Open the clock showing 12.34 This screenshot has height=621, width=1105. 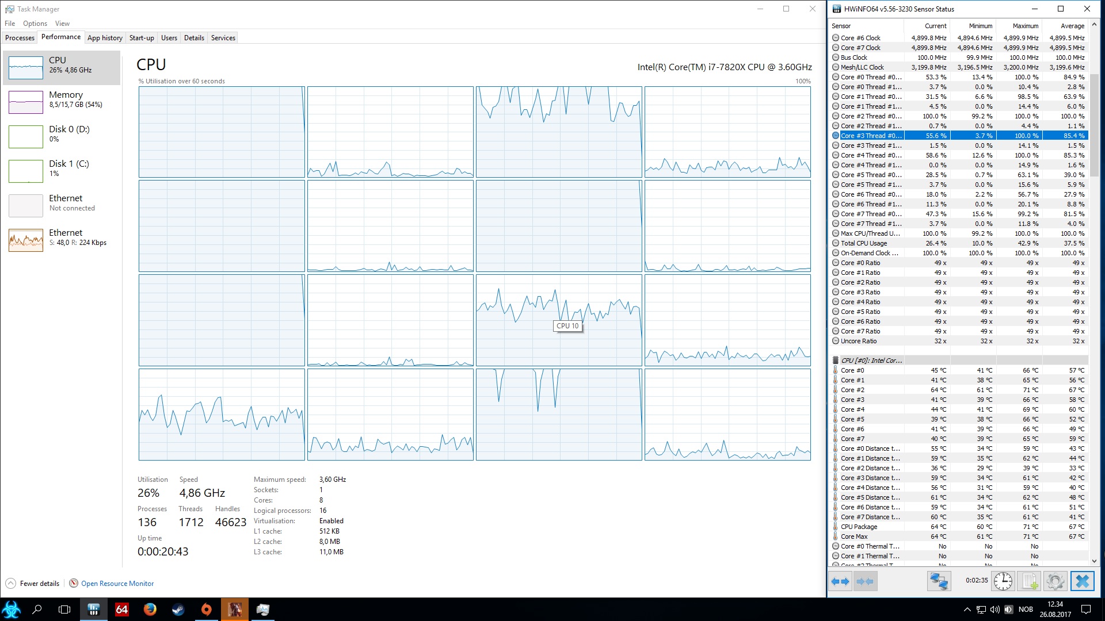[x=1056, y=609]
